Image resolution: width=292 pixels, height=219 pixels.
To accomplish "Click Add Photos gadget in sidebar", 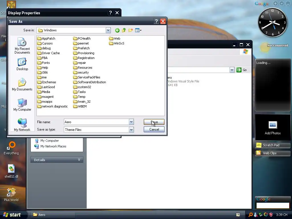I will click(x=273, y=127).
